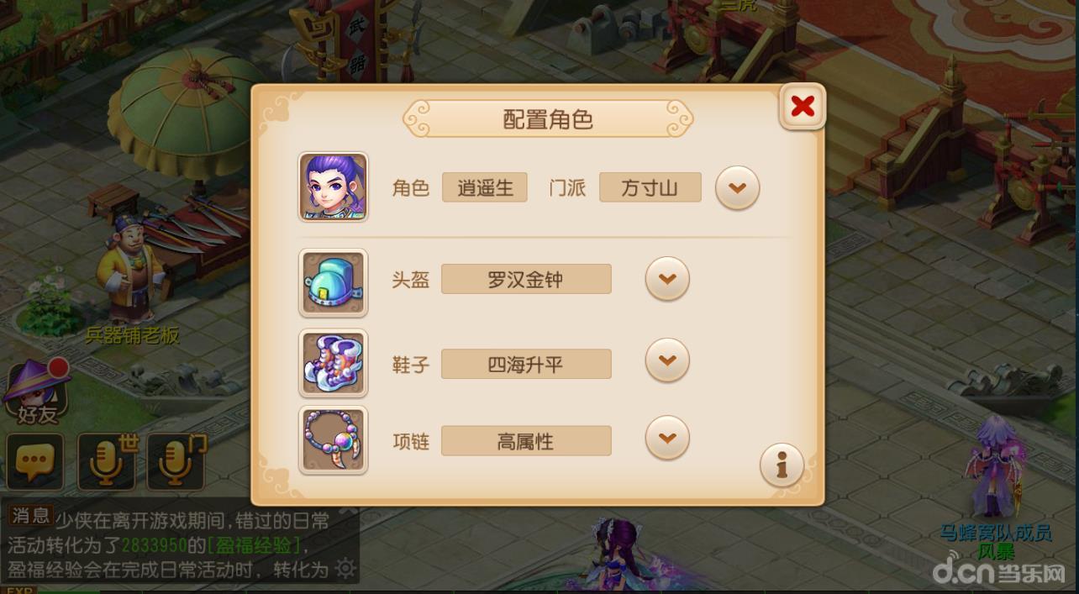Activate the faction voice microphone 门

coord(176,461)
